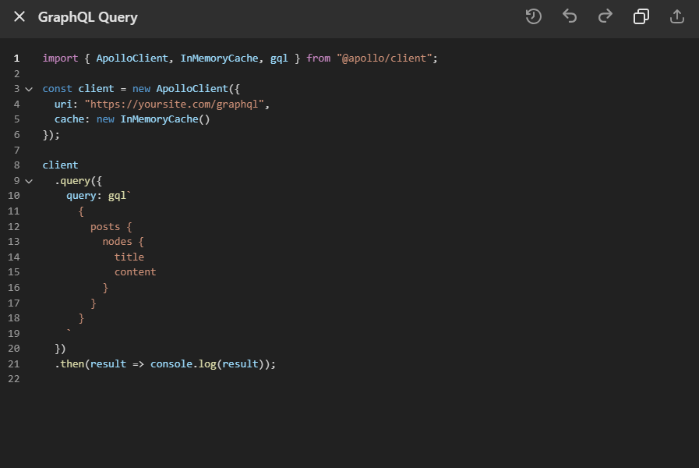Viewport: 699px width, 468px height.
Task: Click the share/export upload icon
Action: tap(677, 16)
